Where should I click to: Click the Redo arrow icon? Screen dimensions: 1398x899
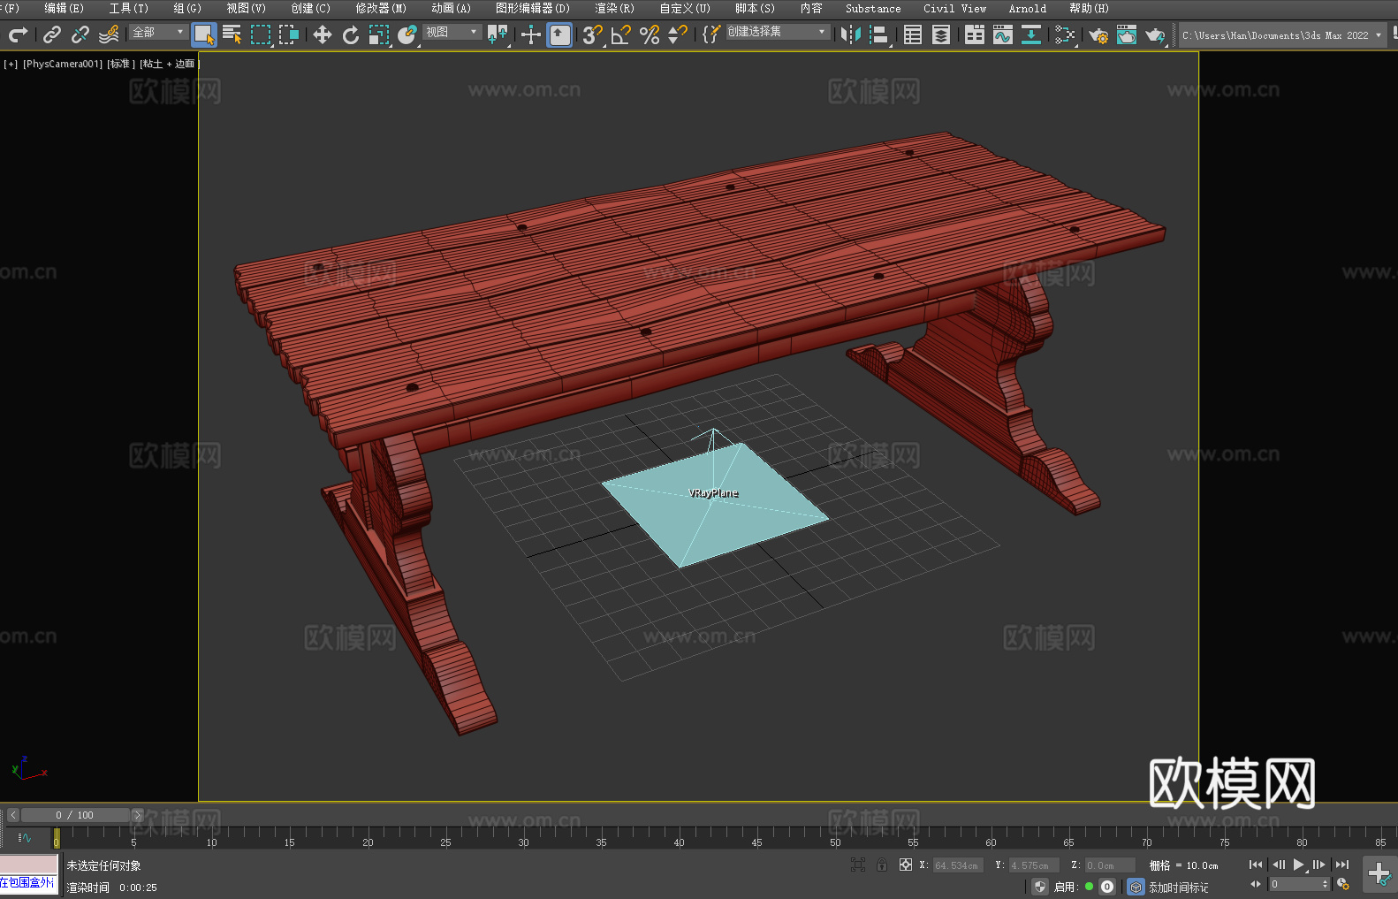18,34
